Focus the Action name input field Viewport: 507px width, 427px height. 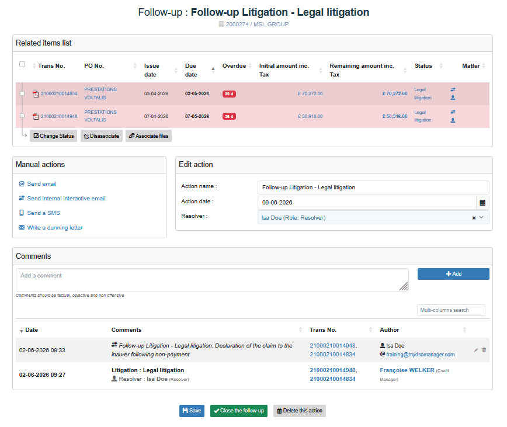373,188
